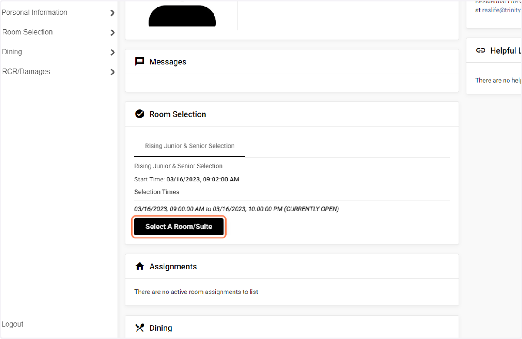Expand the Personal Information chevron

point(113,13)
